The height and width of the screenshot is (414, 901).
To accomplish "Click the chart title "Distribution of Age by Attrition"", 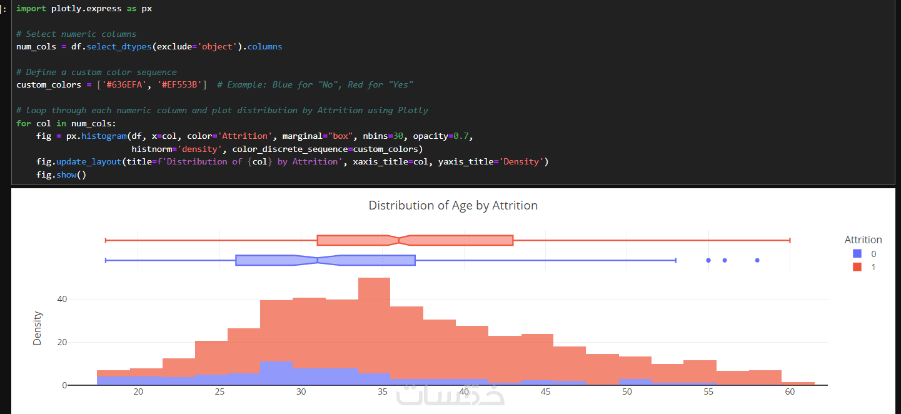I will pyautogui.click(x=453, y=205).
